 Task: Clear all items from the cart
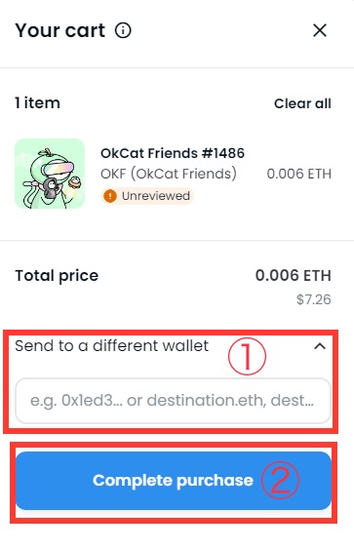[x=302, y=103]
